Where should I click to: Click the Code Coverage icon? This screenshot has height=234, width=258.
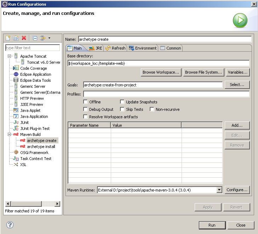coord(16,68)
